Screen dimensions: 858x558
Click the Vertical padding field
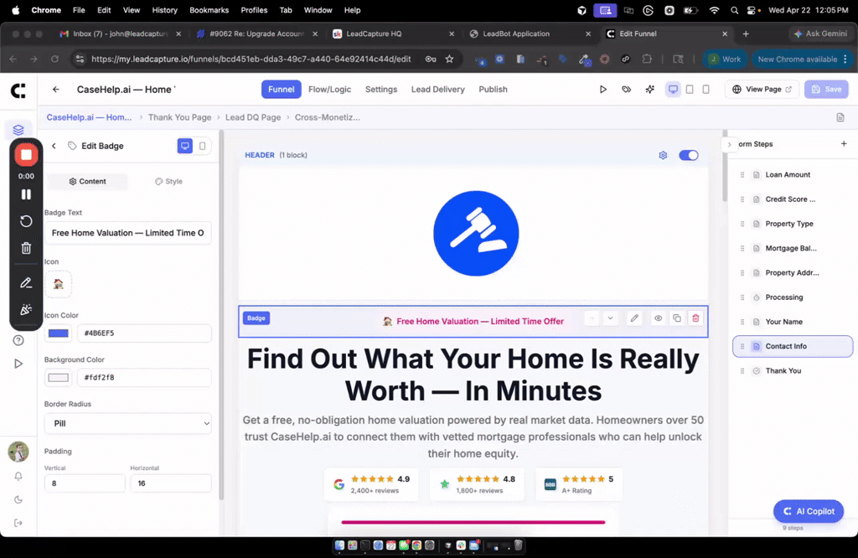(85, 483)
